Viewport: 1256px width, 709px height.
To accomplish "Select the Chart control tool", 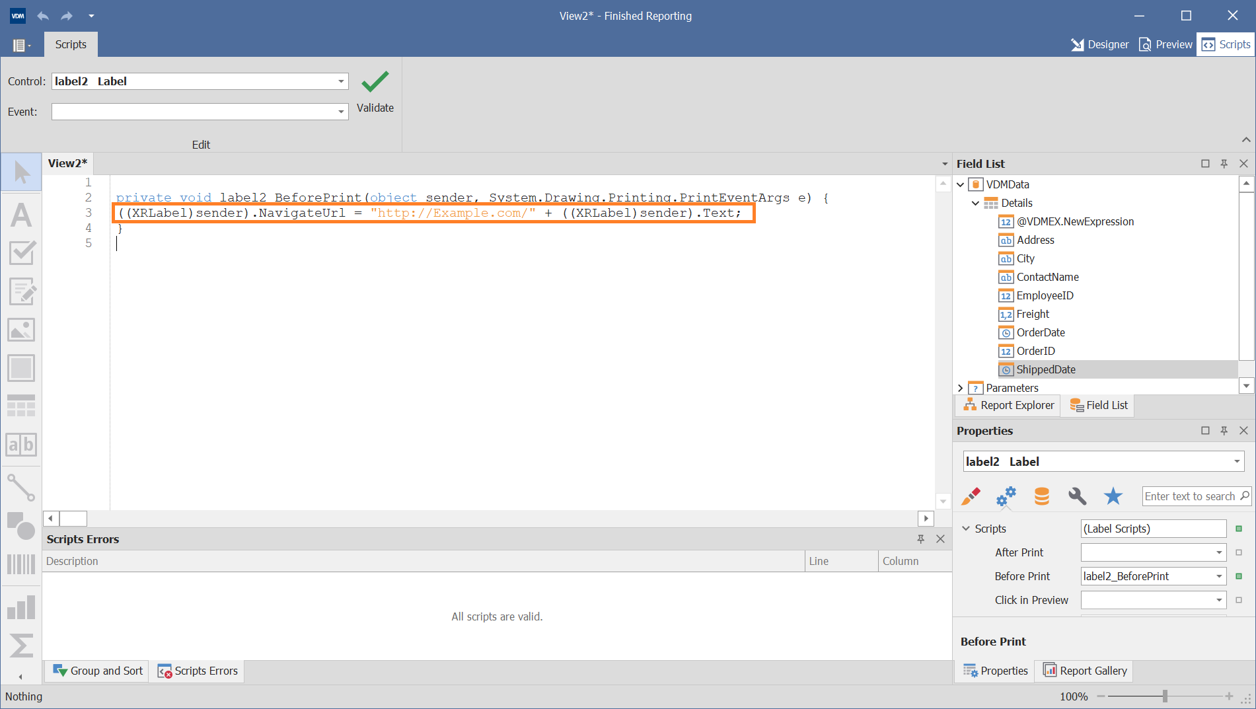I will [21, 606].
